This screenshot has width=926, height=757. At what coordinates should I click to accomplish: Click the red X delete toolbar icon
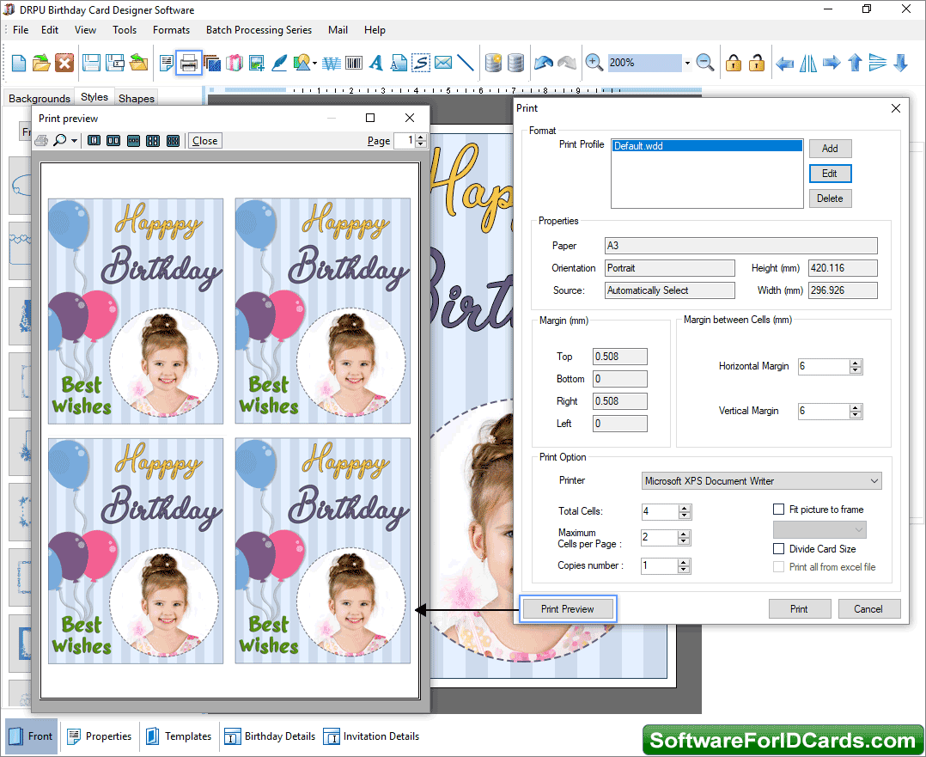64,63
